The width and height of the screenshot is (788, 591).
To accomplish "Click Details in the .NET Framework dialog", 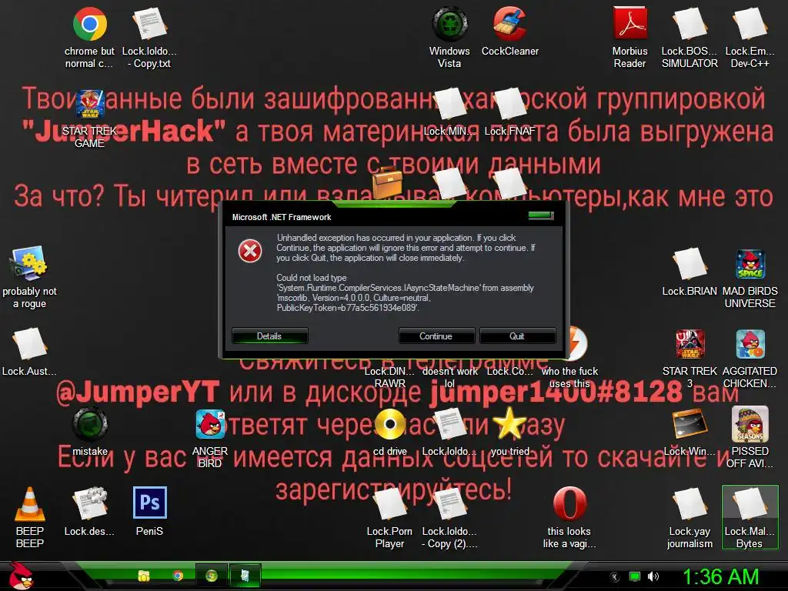I will pyautogui.click(x=270, y=336).
